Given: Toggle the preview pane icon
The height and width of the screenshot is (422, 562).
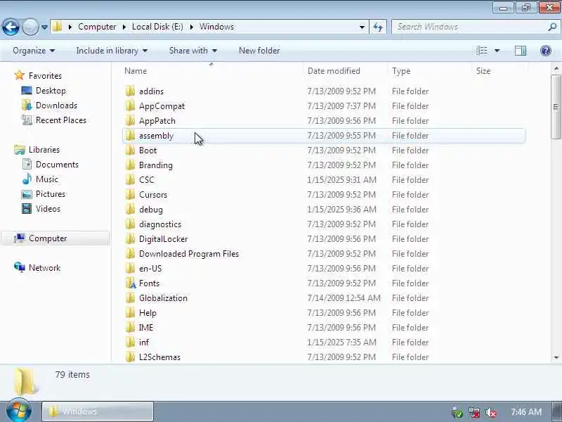Looking at the screenshot, I should (x=521, y=51).
